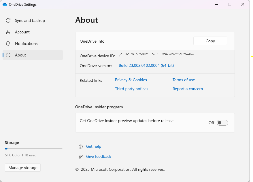
Task: Click the Microsoft Corporation copyright text
Action: [120, 169]
